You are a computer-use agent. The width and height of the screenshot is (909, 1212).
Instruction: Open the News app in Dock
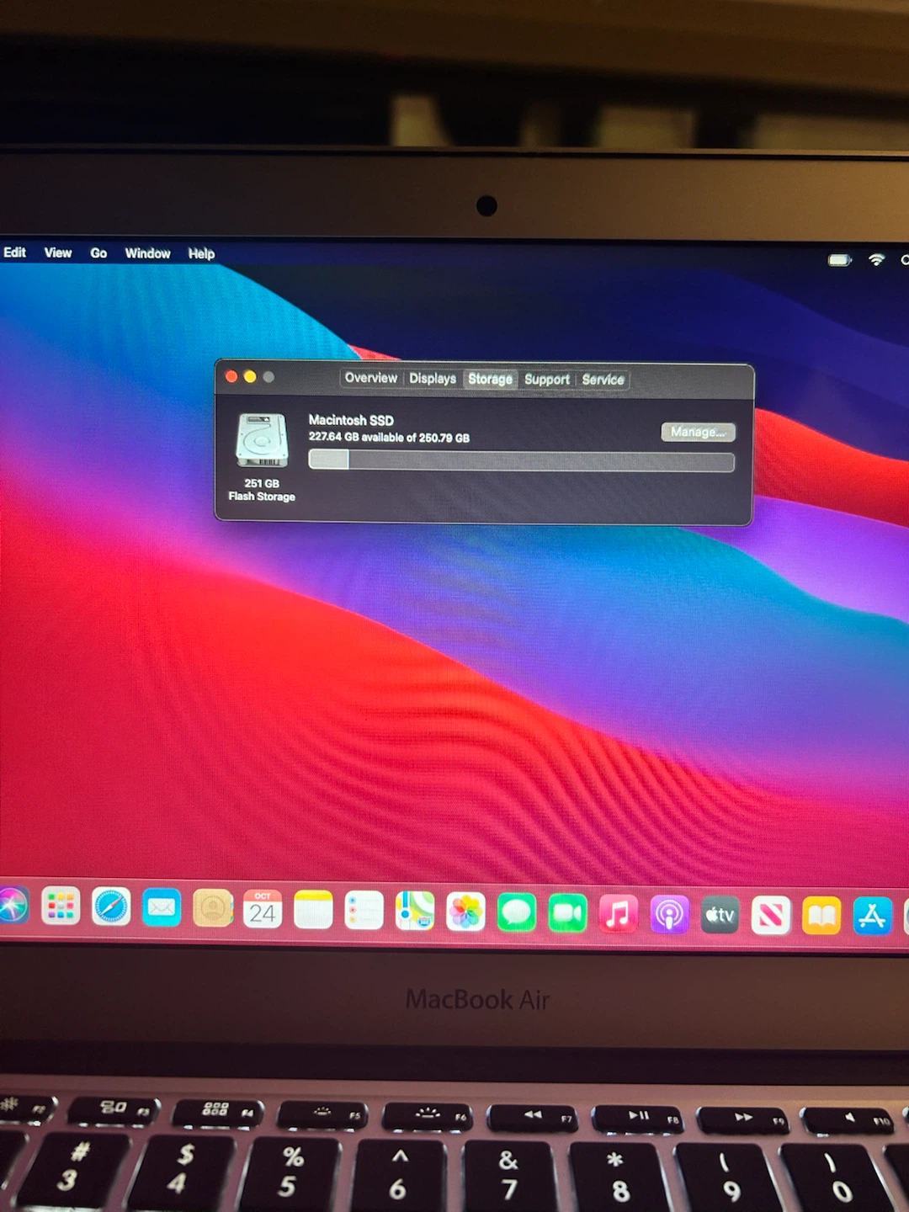click(771, 916)
